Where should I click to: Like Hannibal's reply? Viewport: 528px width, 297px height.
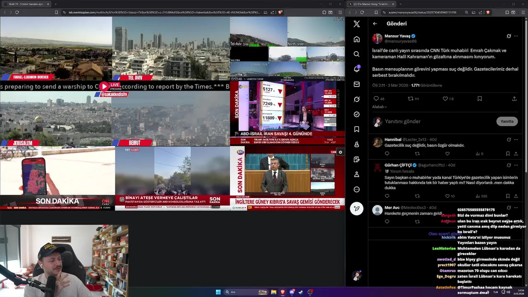447,154
